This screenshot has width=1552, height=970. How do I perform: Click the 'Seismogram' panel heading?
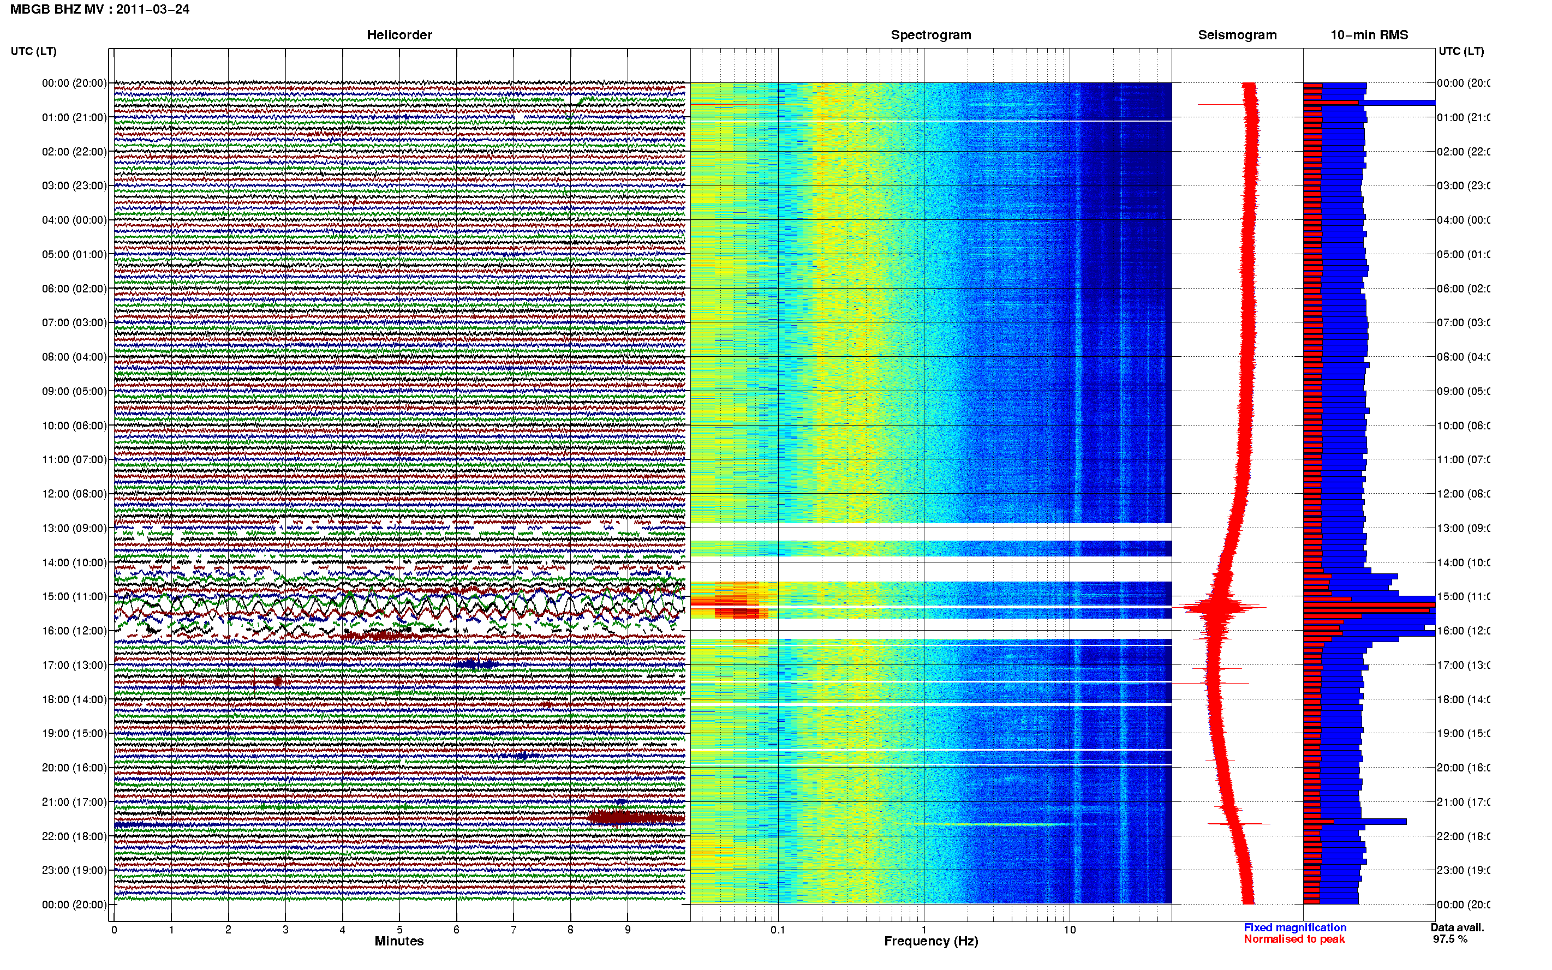(x=1237, y=35)
